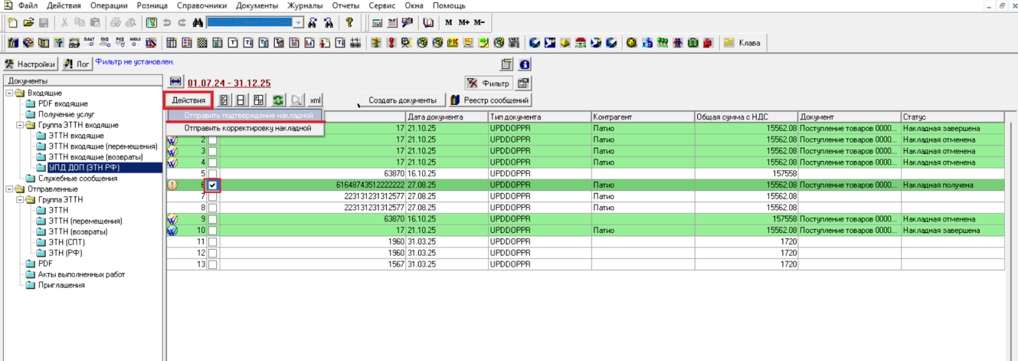Select the Служебные сообщения tree folder

77,178
